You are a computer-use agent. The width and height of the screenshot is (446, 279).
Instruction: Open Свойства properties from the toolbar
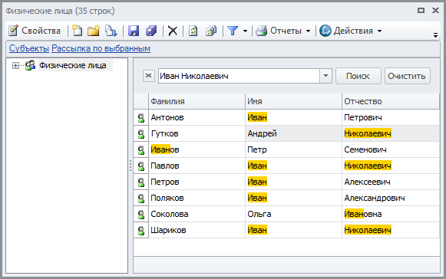pos(35,31)
